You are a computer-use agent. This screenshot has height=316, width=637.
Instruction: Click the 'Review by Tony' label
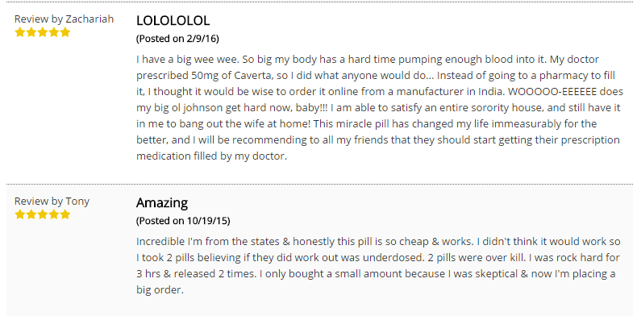click(x=52, y=202)
